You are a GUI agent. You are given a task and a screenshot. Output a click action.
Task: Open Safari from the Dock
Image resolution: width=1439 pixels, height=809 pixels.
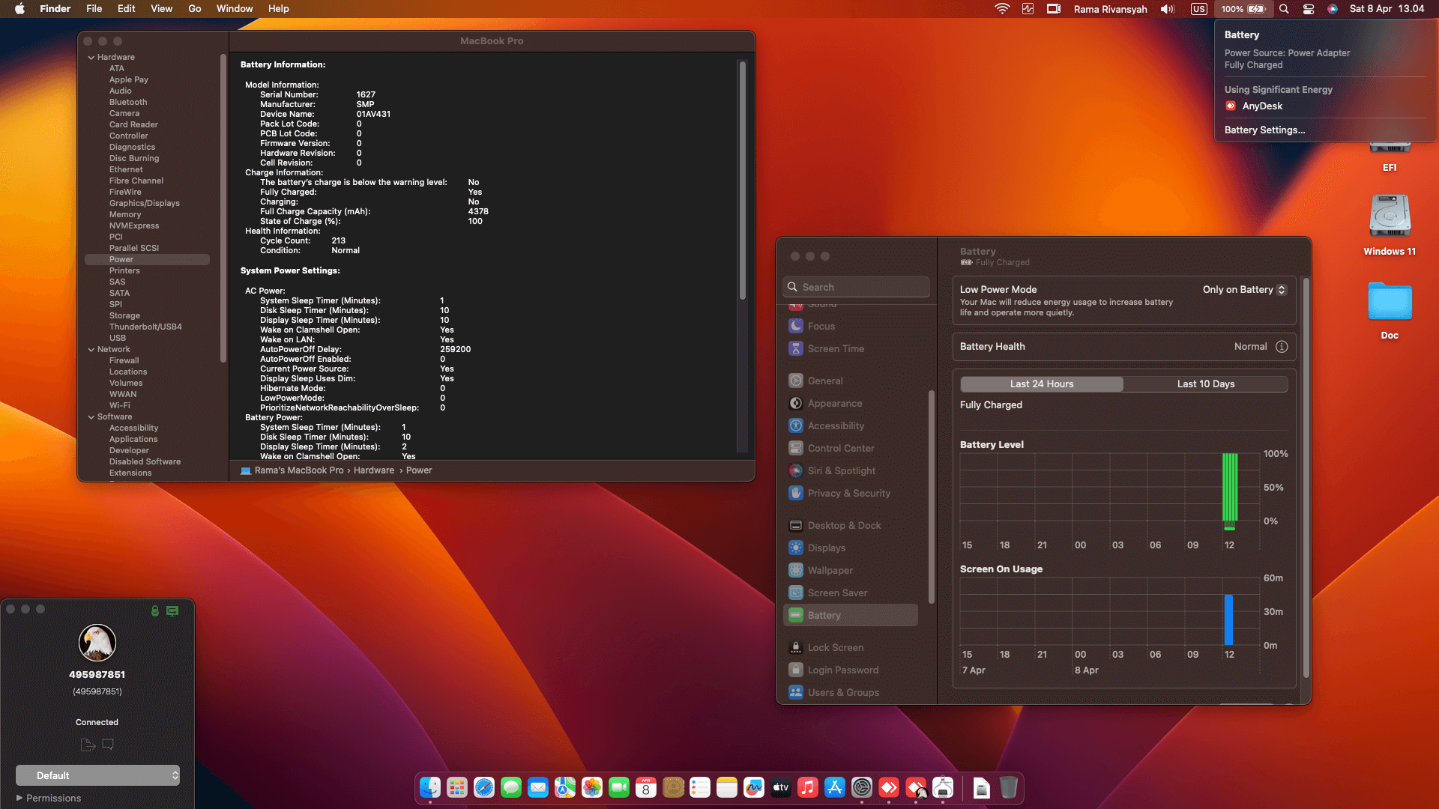pyautogui.click(x=485, y=787)
